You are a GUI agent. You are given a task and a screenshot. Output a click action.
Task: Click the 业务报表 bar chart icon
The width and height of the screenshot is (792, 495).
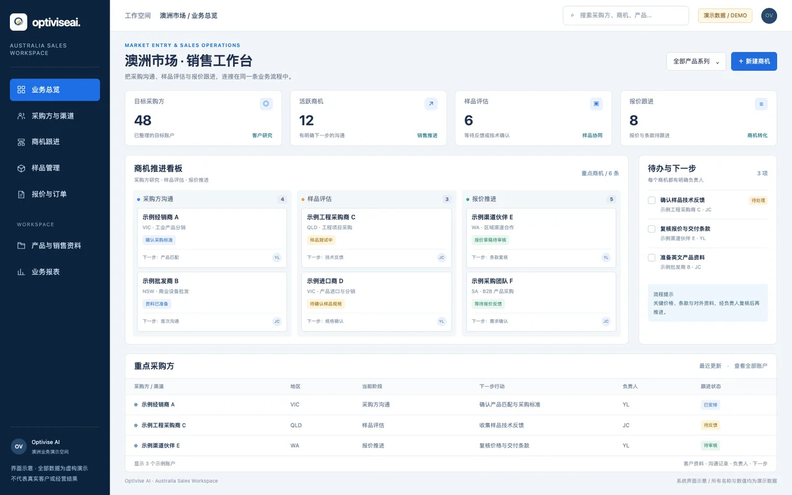[x=21, y=272]
